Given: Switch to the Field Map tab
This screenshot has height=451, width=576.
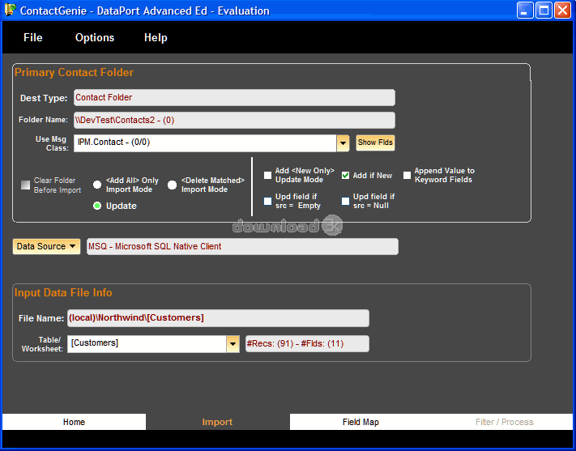Looking at the screenshot, I should pyautogui.click(x=361, y=422).
